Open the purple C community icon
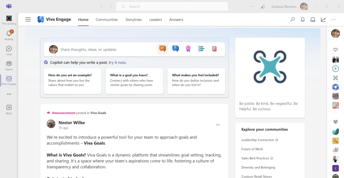344x178 pixels. click(x=336, y=168)
